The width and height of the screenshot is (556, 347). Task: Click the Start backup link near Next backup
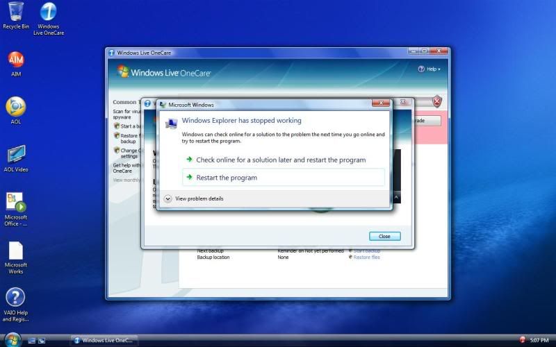(366, 251)
